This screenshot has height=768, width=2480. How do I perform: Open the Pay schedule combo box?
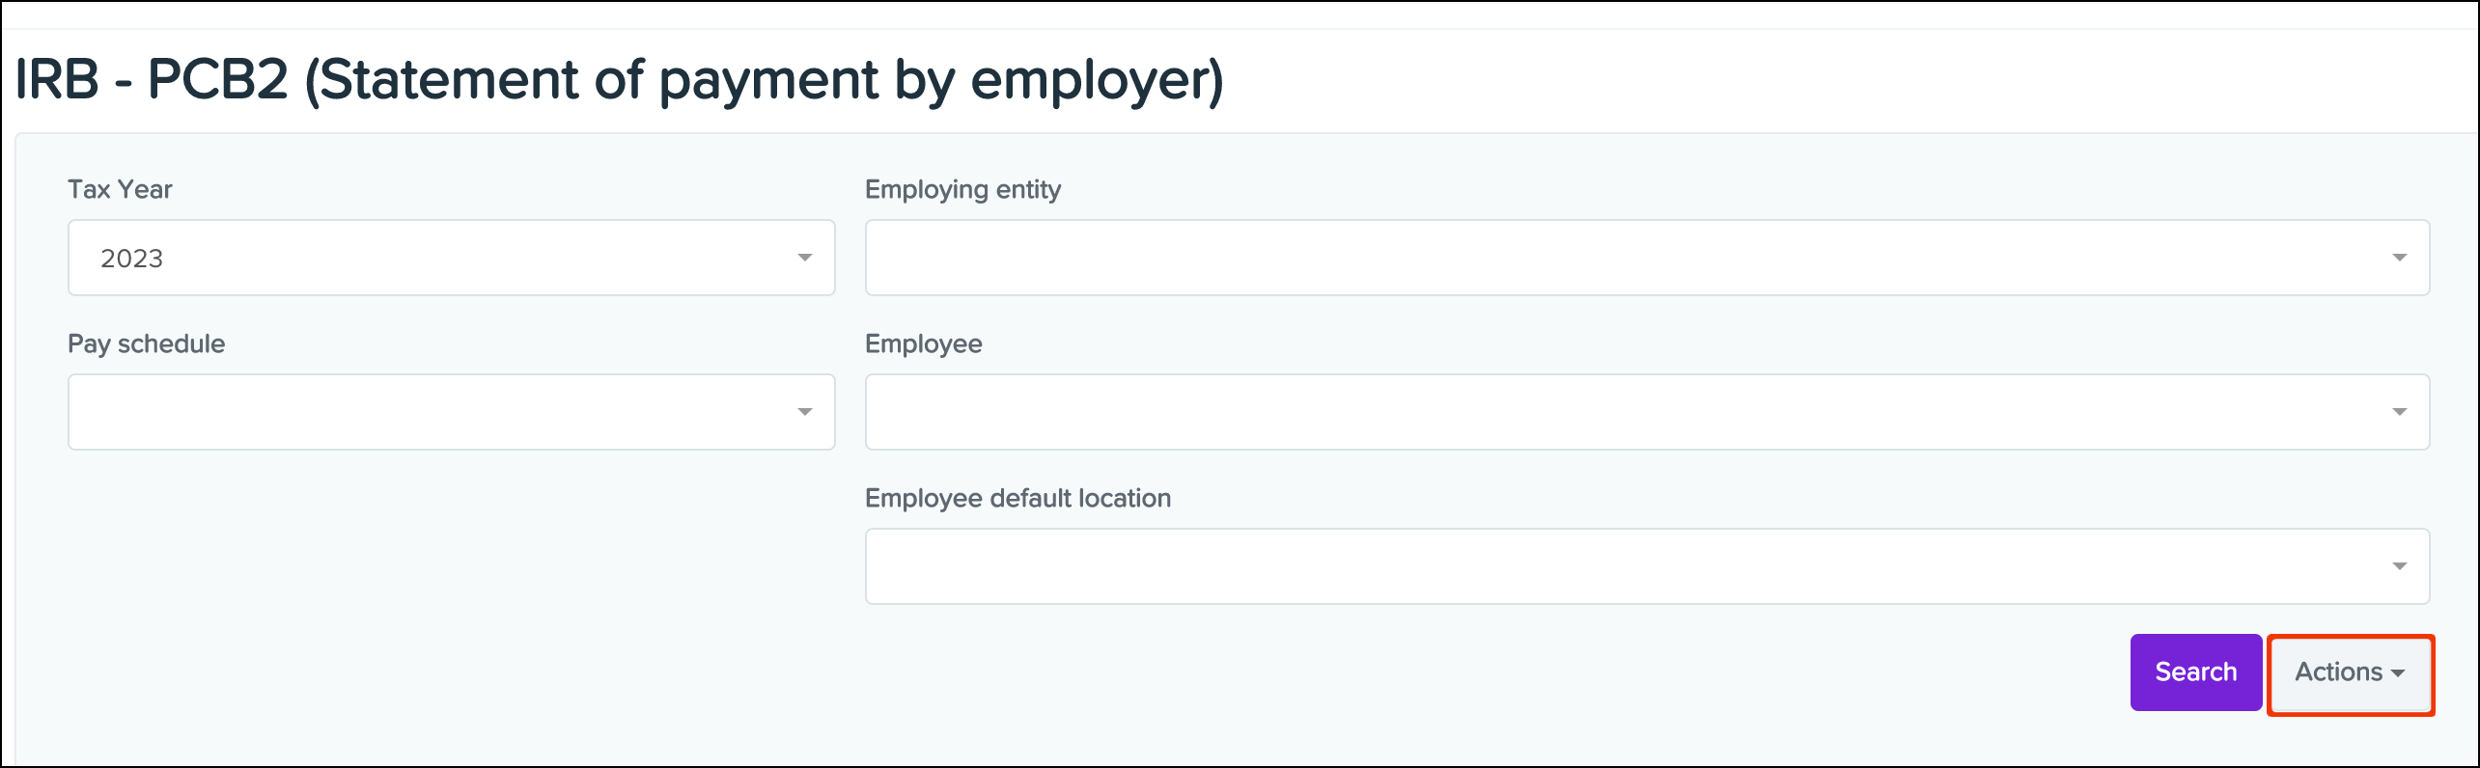pos(451,412)
